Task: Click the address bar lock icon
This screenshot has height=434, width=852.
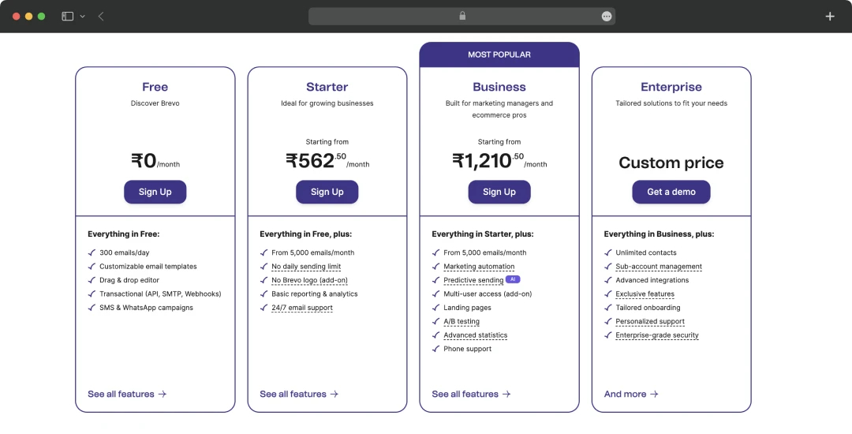Action: click(462, 16)
